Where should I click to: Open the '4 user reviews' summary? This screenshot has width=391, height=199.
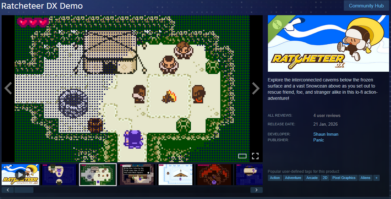click(x=327, y=115)
